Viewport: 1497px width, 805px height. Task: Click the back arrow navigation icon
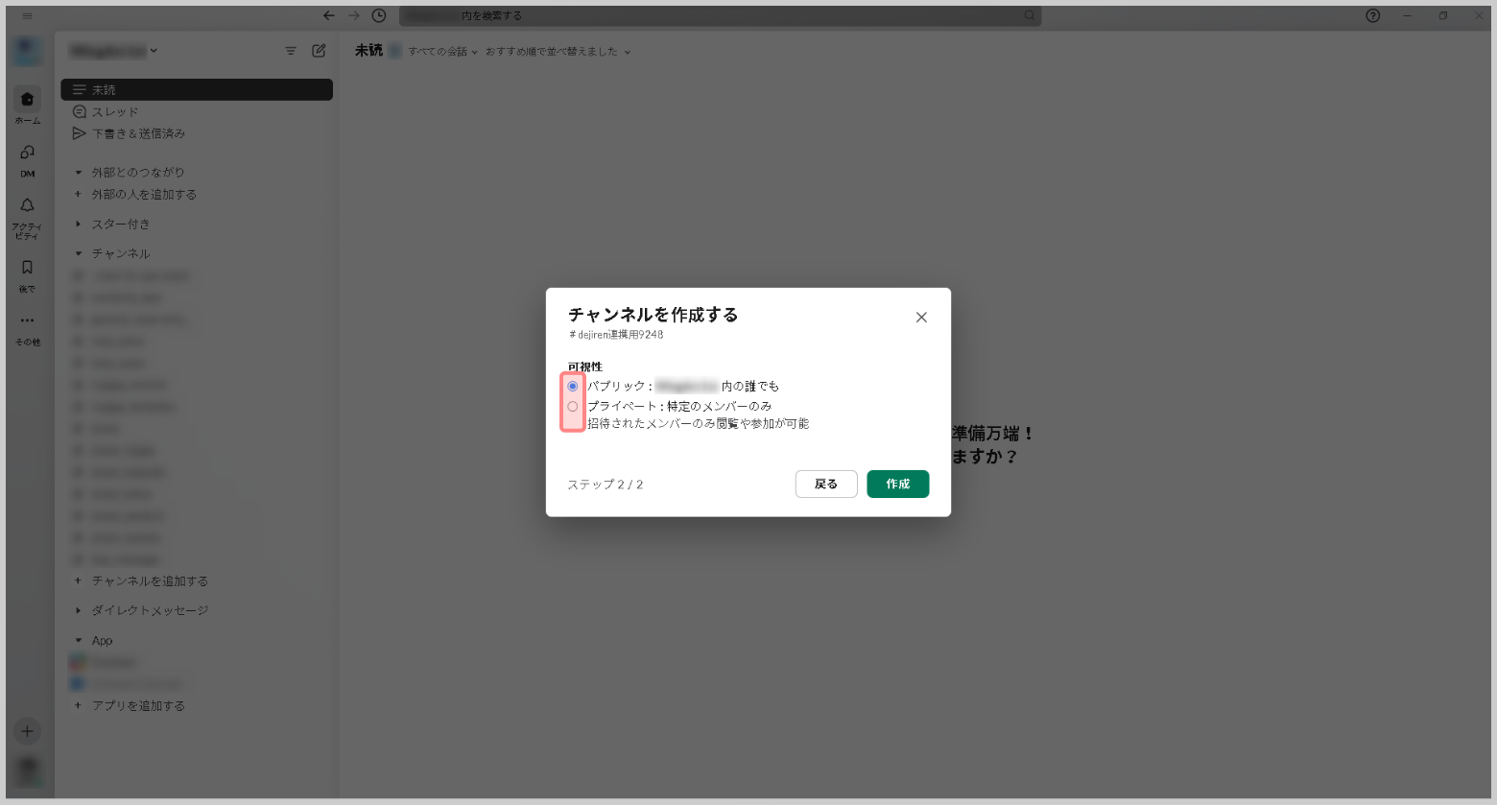point(329,15)
